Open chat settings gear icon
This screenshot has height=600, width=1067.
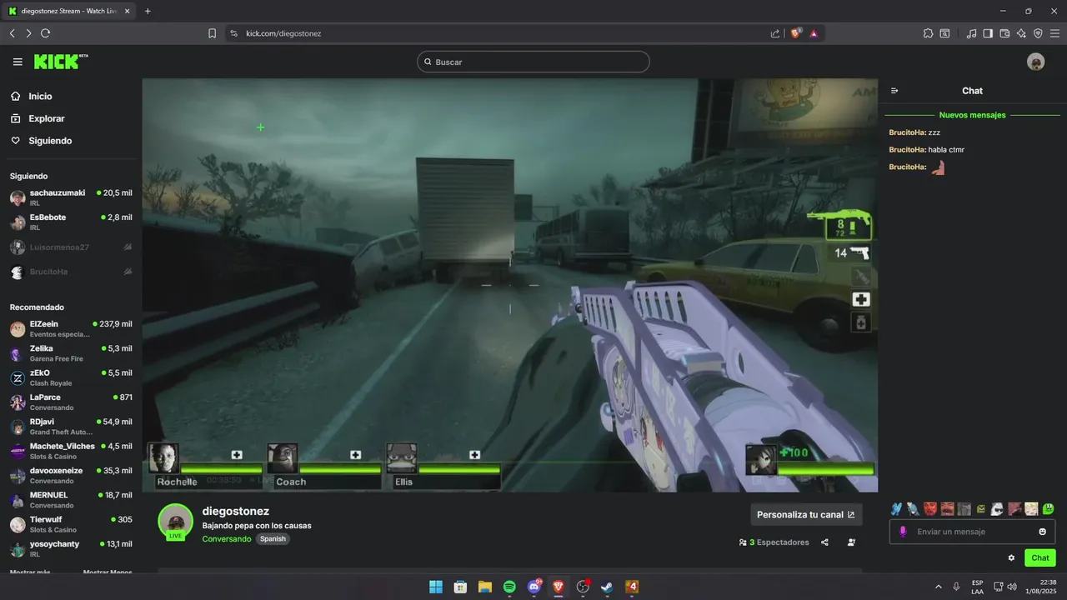pyautogui.click(x=1012, y=557)
